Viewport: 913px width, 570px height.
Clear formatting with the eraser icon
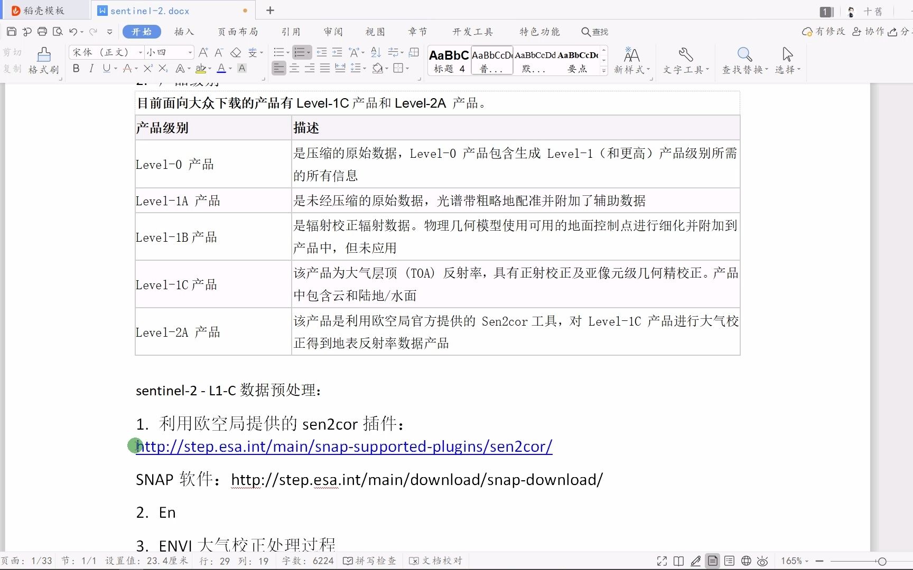236,52
